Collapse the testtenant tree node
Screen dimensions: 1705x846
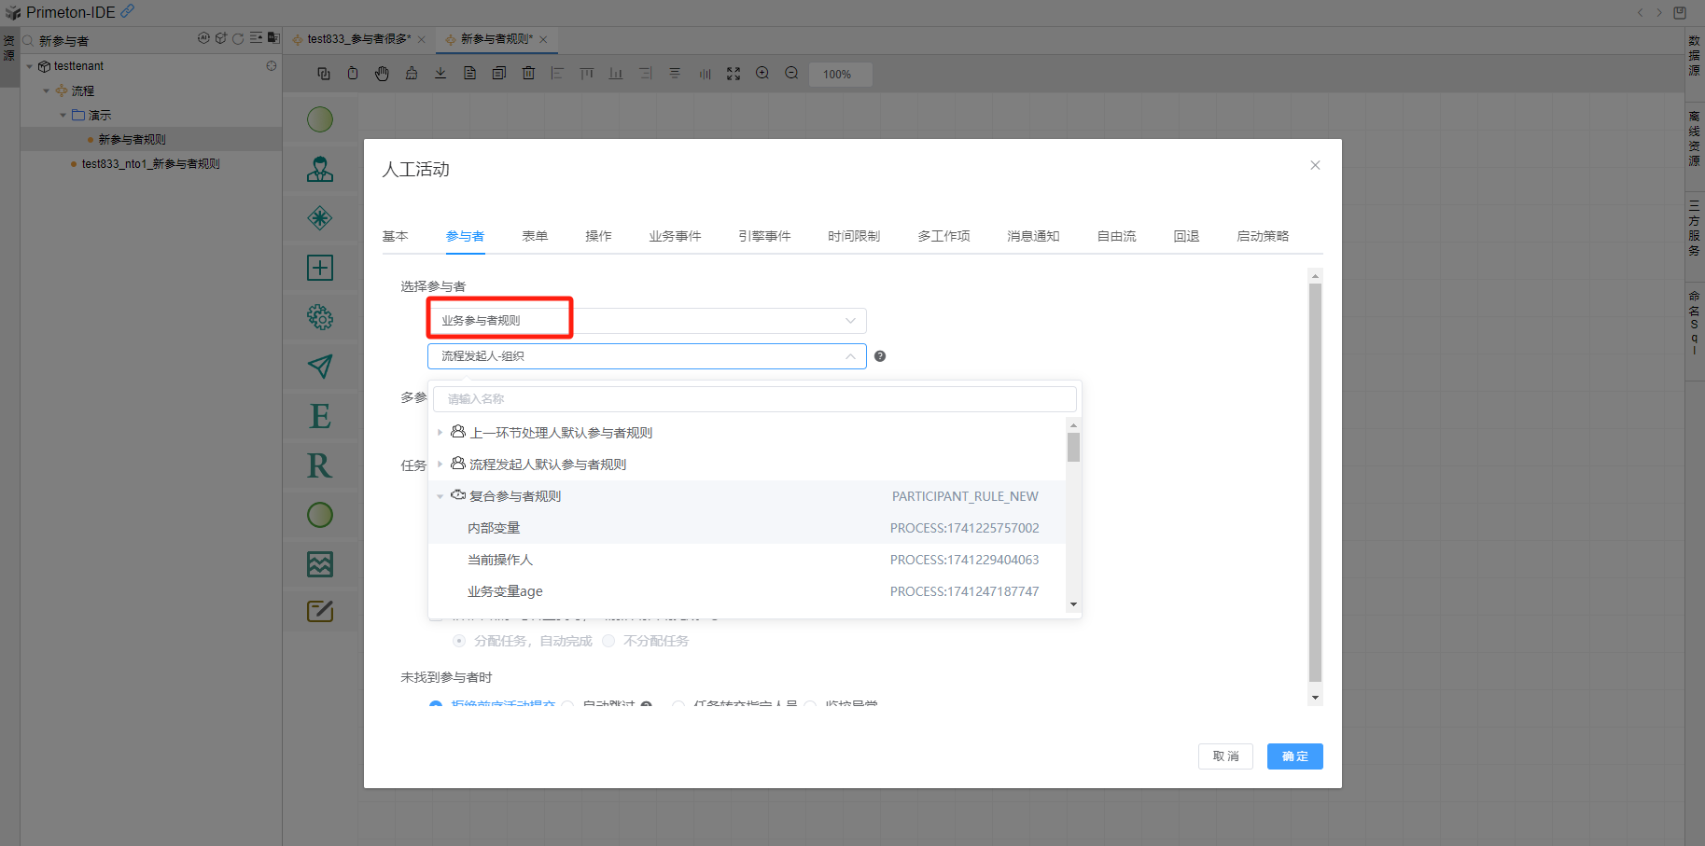tap(30, 66)
